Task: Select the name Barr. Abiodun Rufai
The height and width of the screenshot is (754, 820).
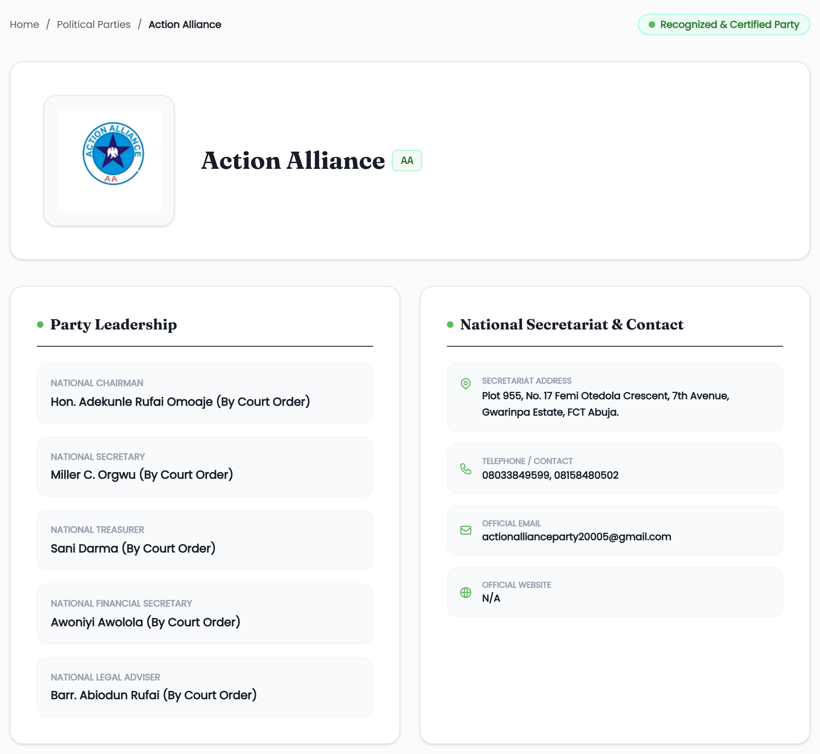Action: (105, 695)
